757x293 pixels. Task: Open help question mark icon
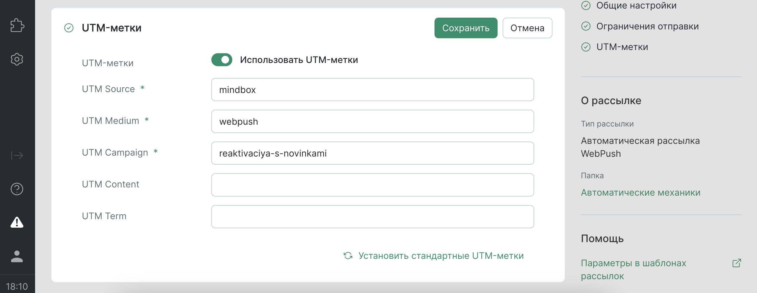[x=17, y=189]
